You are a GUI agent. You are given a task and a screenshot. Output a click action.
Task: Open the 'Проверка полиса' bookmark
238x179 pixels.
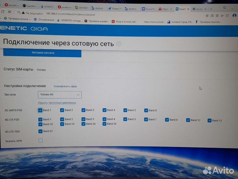[x=17, y=19]
